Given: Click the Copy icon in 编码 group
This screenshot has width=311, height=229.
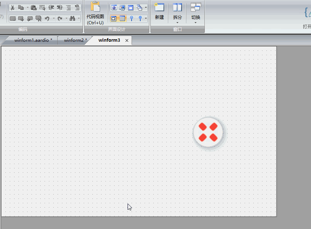Looking at the screenshot, I should click(x=21, y=8).
